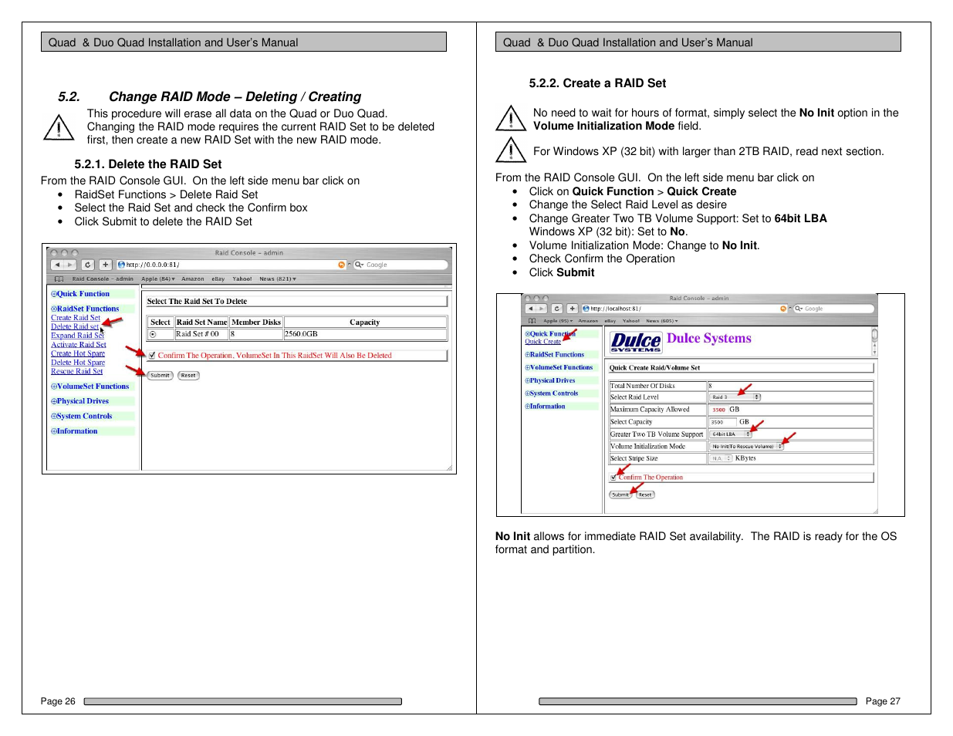Screen dimensions: 953x736
Task: Toggle the Confirm The Operation checkbox in Quick Create
Action: coord(613,478)
